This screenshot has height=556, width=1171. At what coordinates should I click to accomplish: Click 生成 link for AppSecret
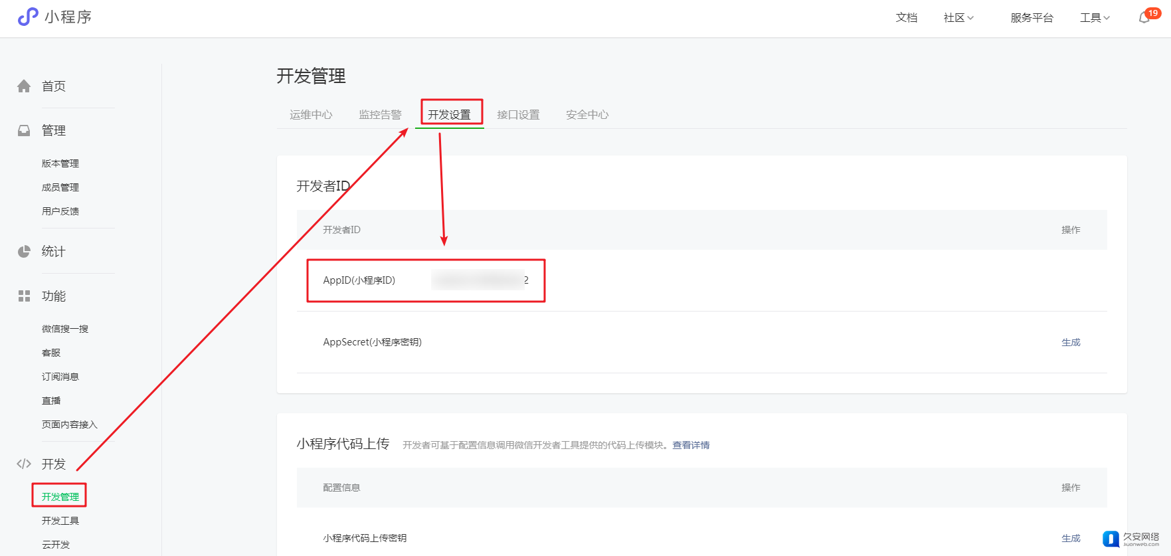coord(1071,343)
